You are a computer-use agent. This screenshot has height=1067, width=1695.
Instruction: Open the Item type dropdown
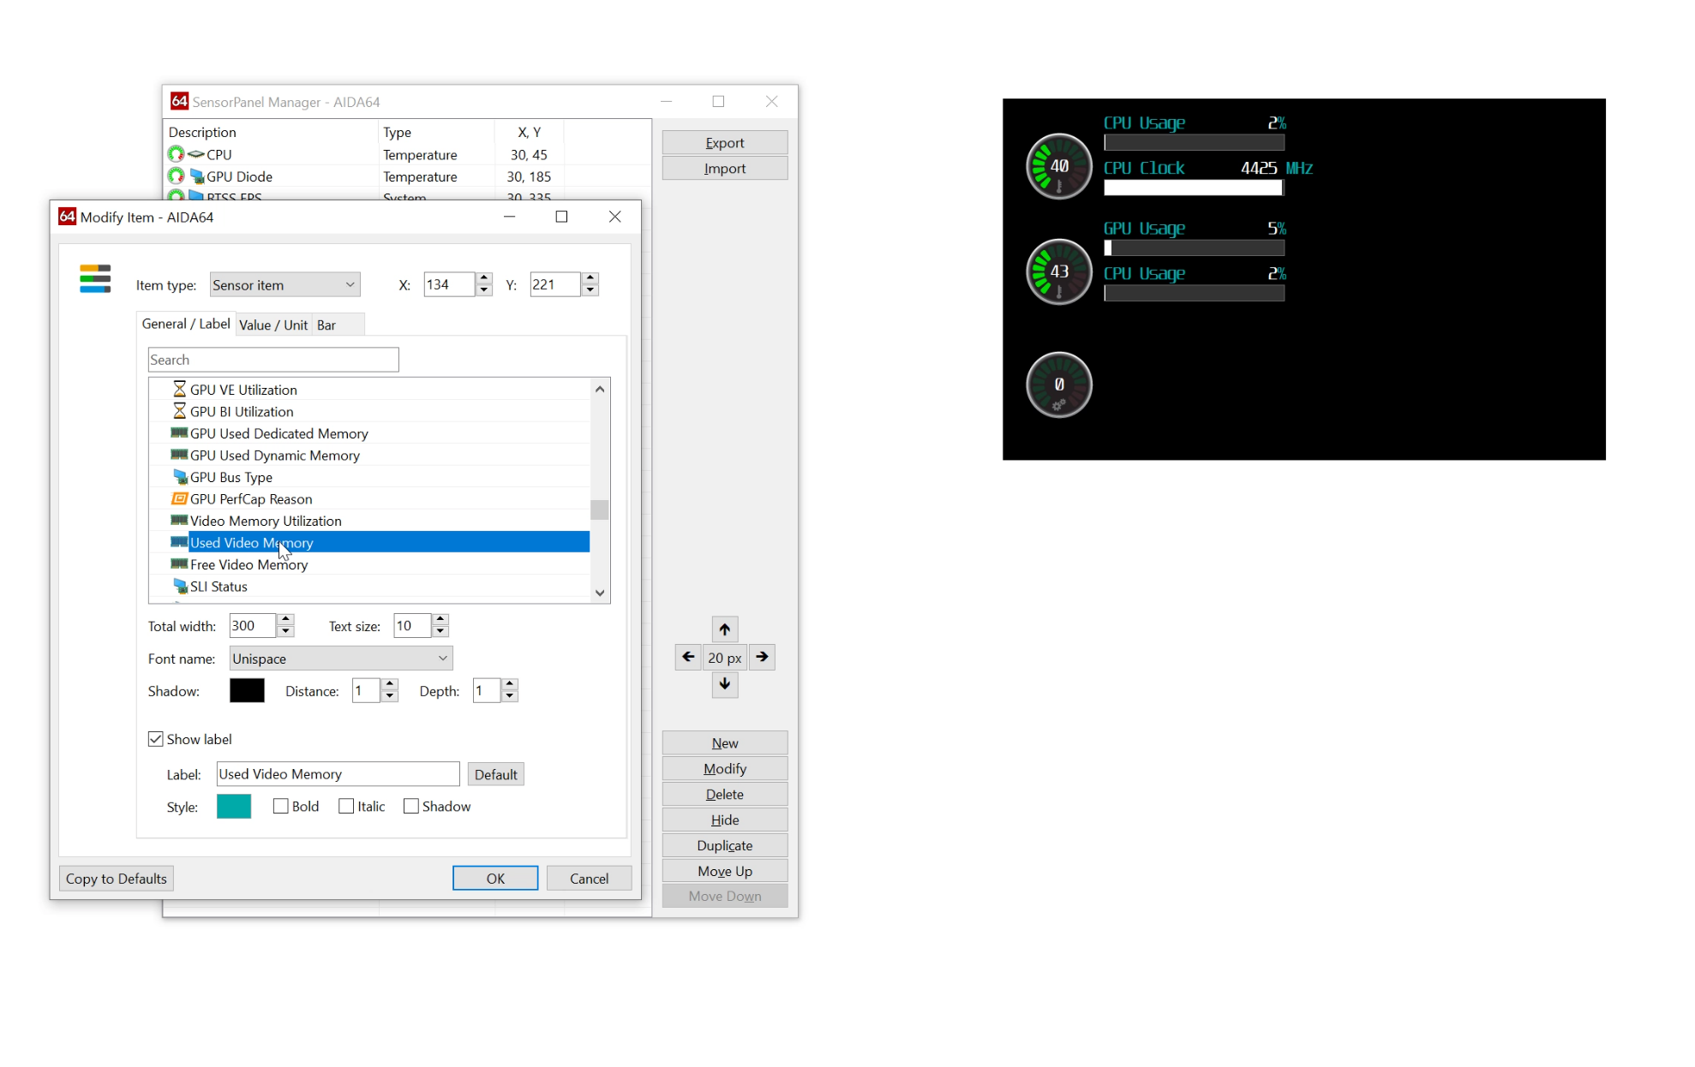(x=284, y=285)
